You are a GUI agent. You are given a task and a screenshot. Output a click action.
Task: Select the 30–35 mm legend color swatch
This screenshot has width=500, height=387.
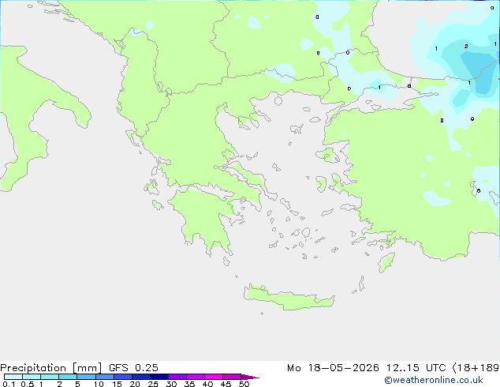(177, 377)
